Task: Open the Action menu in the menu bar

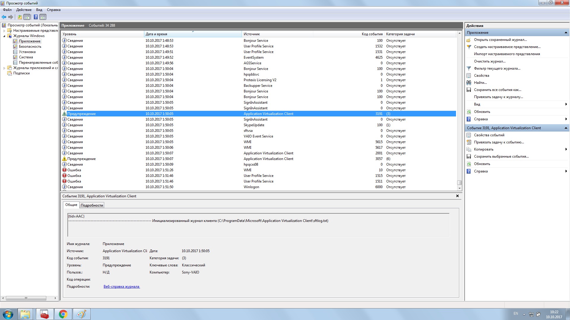Action: pos(24,10)
